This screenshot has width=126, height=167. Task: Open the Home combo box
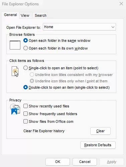(79, 27)
